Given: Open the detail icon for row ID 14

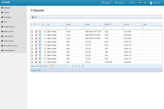Looking at the screenshot, I should coord(40,38).
